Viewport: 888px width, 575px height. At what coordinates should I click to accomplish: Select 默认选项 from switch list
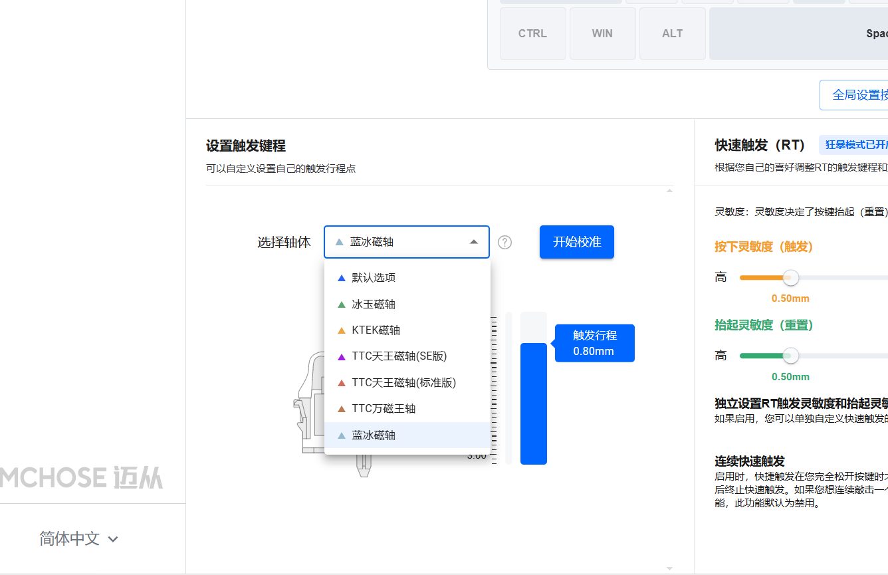click(407, 278)
